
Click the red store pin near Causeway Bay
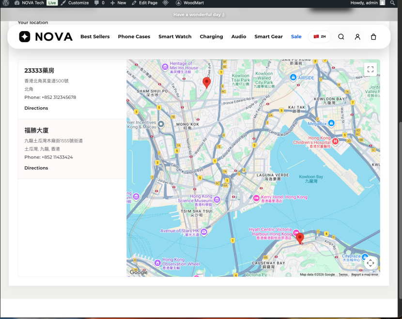tap(300, 239)
